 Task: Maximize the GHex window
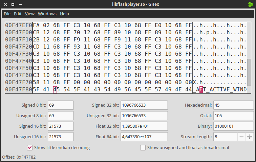pyautogui.click(x=13, y=4)
